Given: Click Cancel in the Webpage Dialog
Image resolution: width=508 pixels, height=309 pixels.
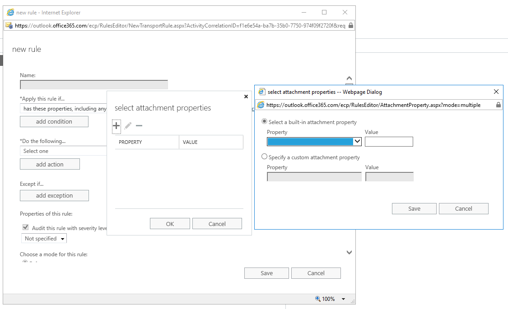Looking at the screenshot, I should pyautogui.click(x=464, y=209).
